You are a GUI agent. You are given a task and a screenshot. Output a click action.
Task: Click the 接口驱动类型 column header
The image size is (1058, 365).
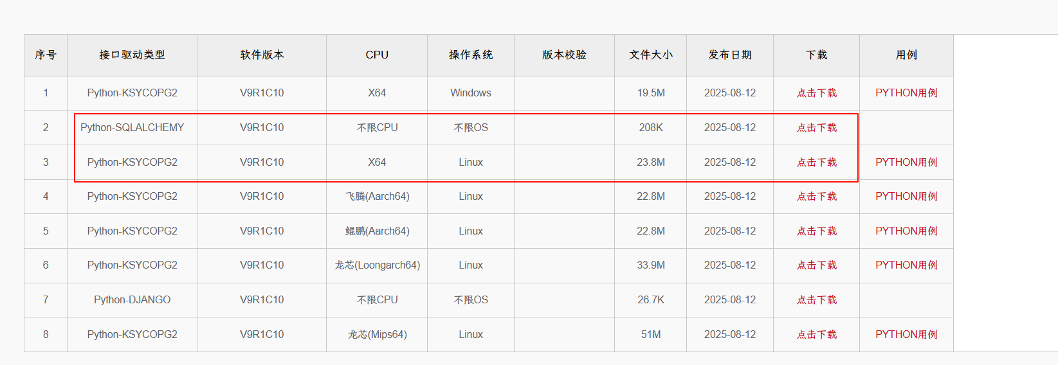[x=132, y=55]
